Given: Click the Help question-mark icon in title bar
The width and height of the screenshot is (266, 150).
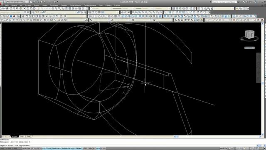Looking at the screenshot, I should 256,2.
